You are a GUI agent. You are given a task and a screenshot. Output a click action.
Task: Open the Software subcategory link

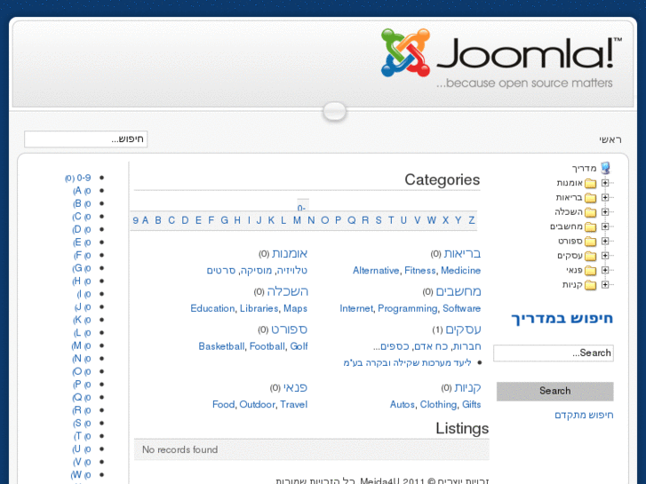tap(461, 308)
